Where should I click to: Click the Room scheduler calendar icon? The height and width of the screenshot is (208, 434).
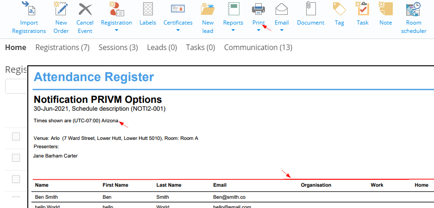(x=414, y=9)
